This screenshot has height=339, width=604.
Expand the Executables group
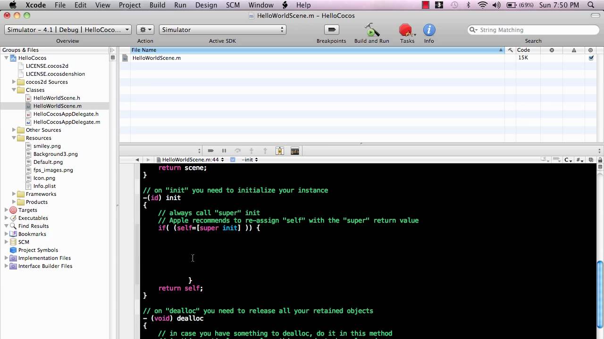(6, 218)
